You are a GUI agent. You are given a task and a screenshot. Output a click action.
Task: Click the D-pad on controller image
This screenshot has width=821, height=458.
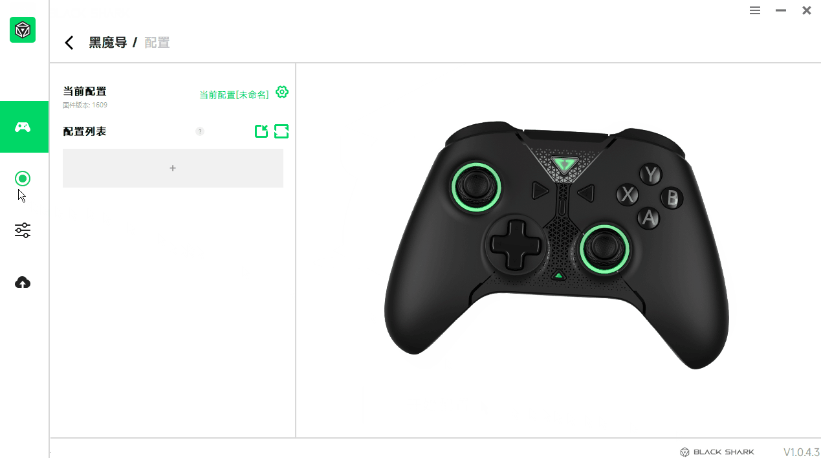515,245
